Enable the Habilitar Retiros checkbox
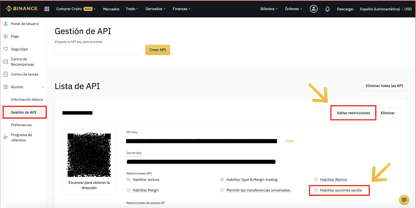416x208 pixels. coord(316,179)
